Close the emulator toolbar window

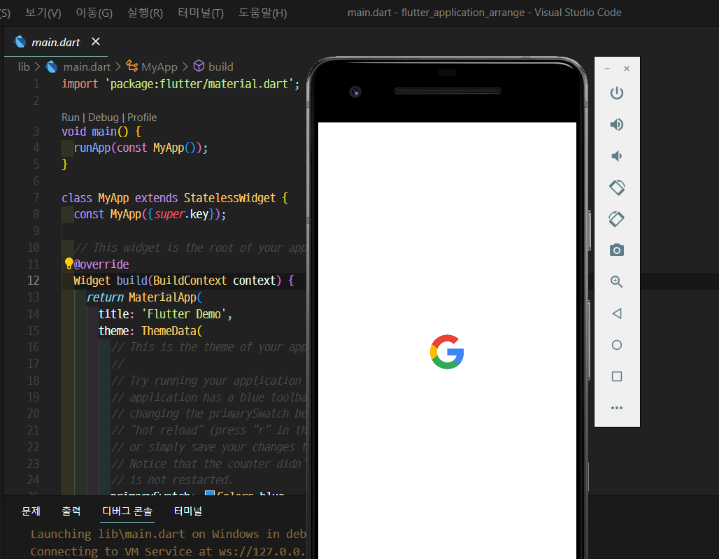pyautogui.click(x=627, y=69)
